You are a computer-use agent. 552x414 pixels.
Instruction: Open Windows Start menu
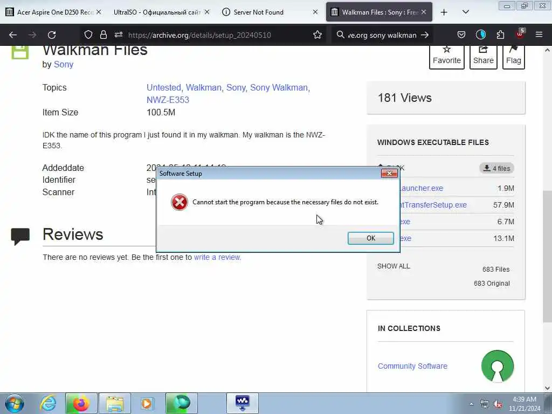(15, 403)
